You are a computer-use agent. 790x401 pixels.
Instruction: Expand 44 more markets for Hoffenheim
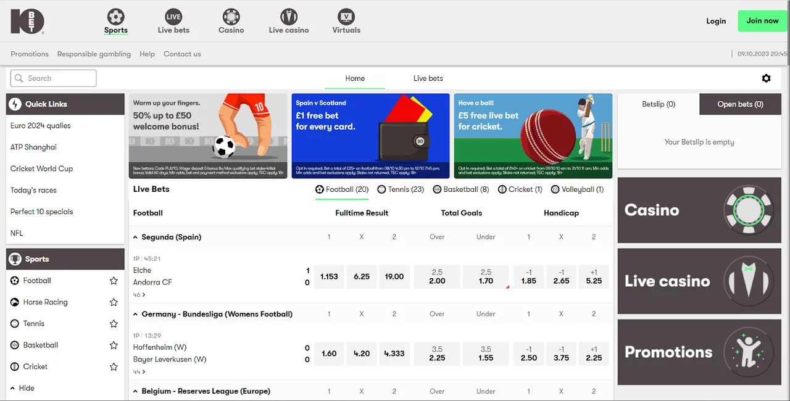click(139, 372)
